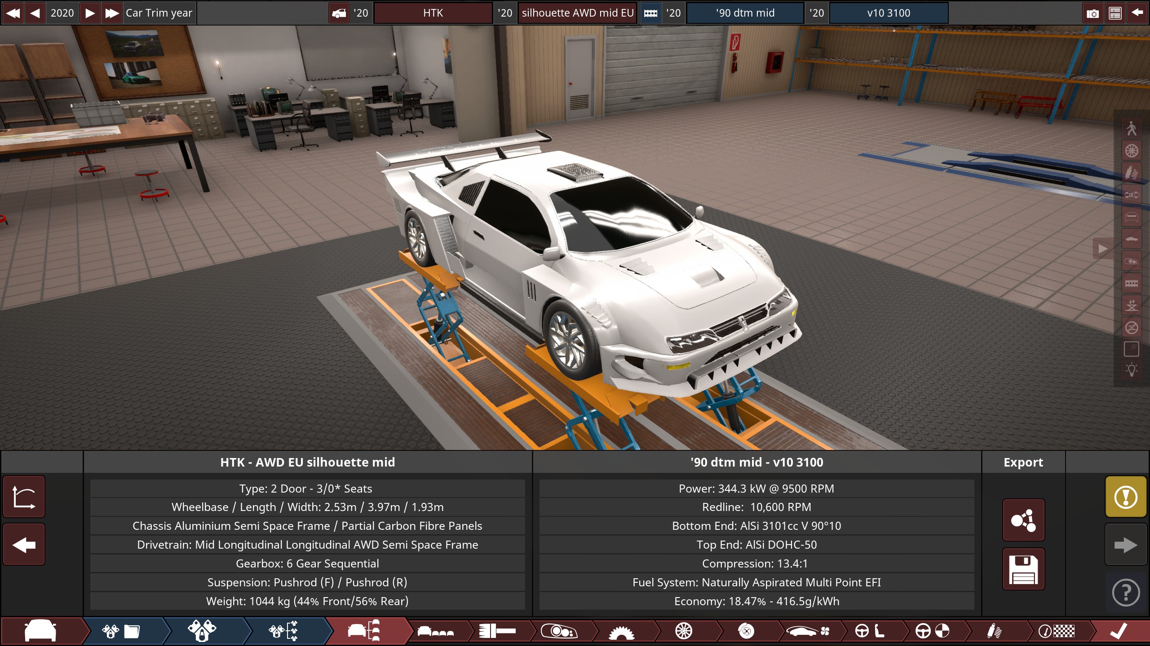
Task: Toggle car body side visibility in the sidebar
Action: [x=1131, y=239]
